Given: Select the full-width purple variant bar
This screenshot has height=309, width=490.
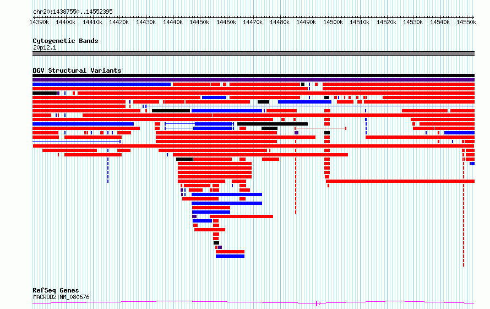Looking at the screenshot, I should click(x=253, y=80).
